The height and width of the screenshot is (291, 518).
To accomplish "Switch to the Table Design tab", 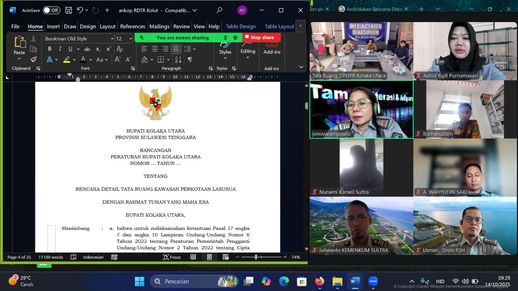I will [x=241, y=27].
